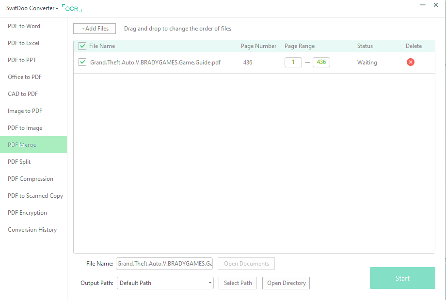
Task: Uncheck the Grand.Theft.Auto.V.BRADYGAMES file checkbox
Action: pos(82,62)
